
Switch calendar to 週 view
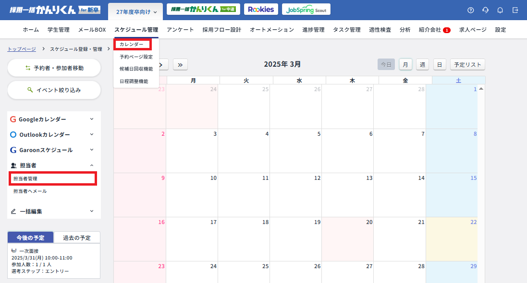422,64
